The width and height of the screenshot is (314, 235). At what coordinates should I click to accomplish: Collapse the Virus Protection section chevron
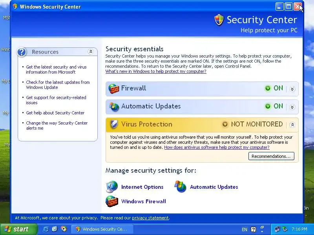[292, 125]
